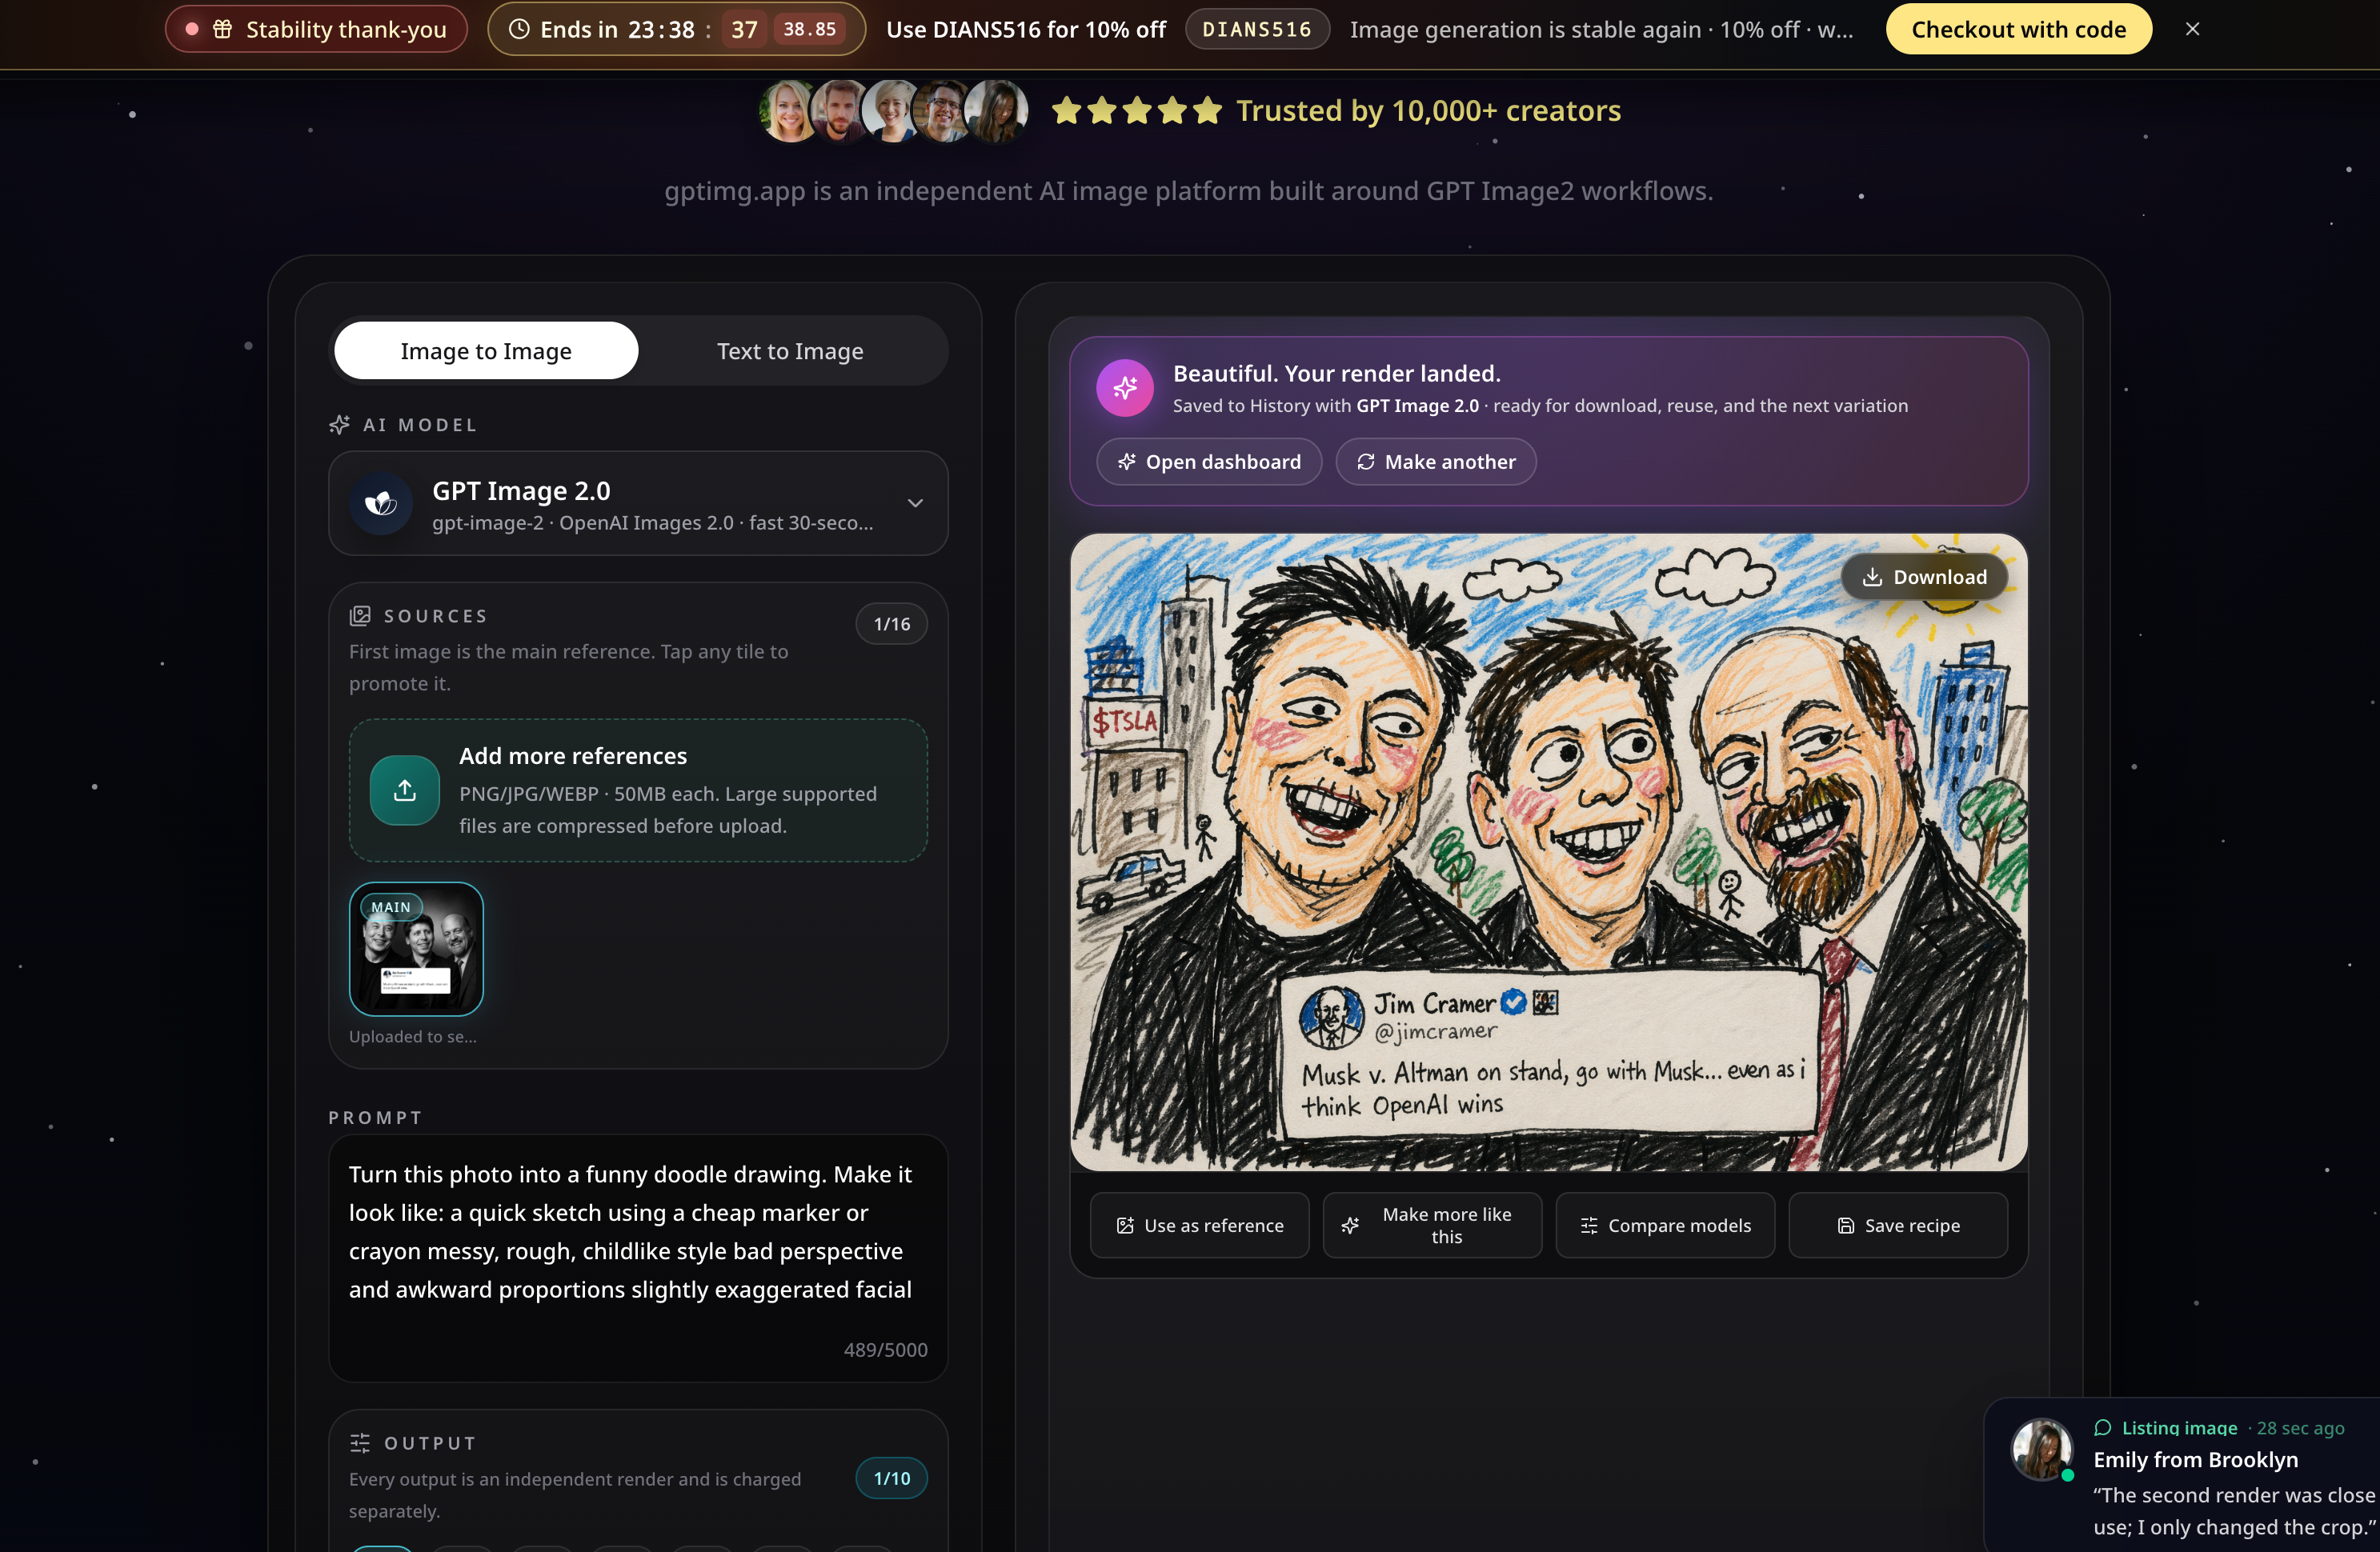The image size is (2380, 1552).
Task: Switch to the Text to Image tab
Action: point(790,350)
